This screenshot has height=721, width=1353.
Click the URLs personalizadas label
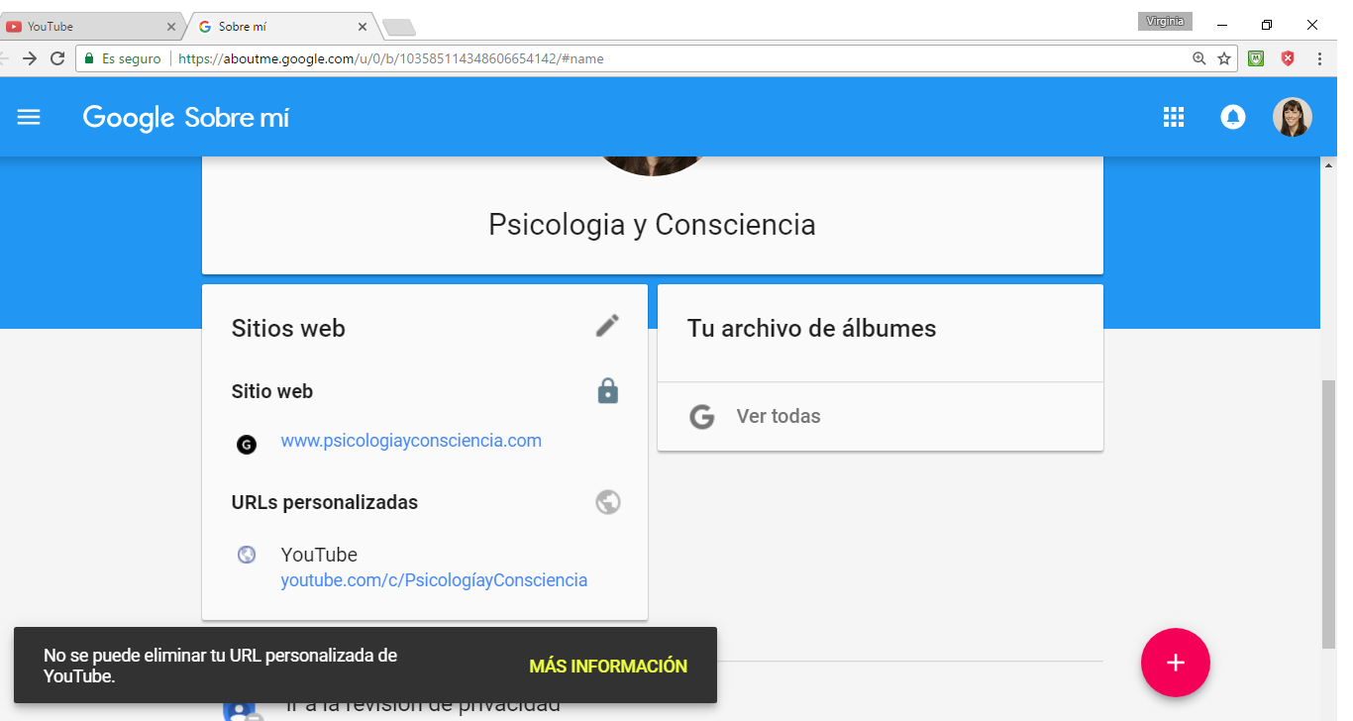(325, 502)
